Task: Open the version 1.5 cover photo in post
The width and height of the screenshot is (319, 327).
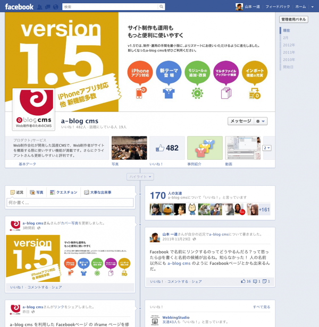Action: (x=70, y=259)
